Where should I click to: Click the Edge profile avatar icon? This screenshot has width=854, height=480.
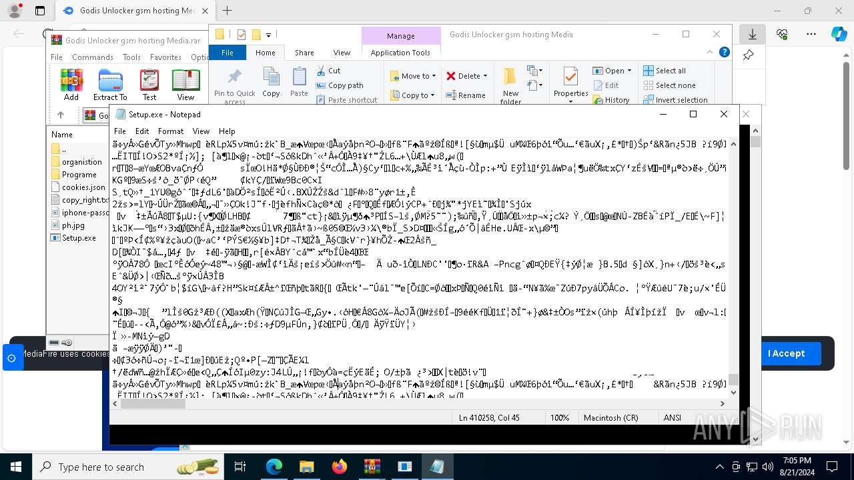pos(14,11)
